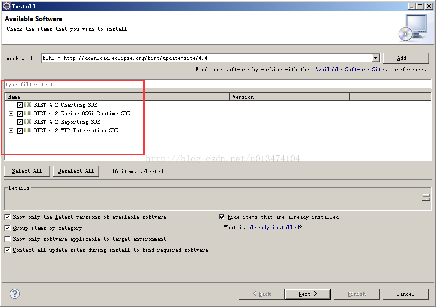
Task: Select the BIRT 4.2 Reporting SDK row text
Action: coord(67,122)
